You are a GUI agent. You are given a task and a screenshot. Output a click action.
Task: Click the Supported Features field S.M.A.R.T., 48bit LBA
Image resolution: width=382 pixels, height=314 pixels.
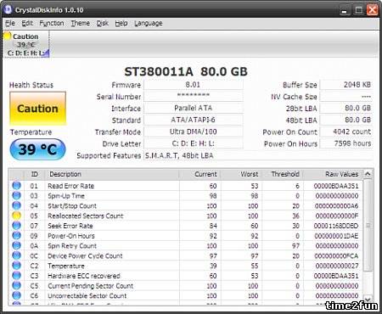[x=258, y=155]
